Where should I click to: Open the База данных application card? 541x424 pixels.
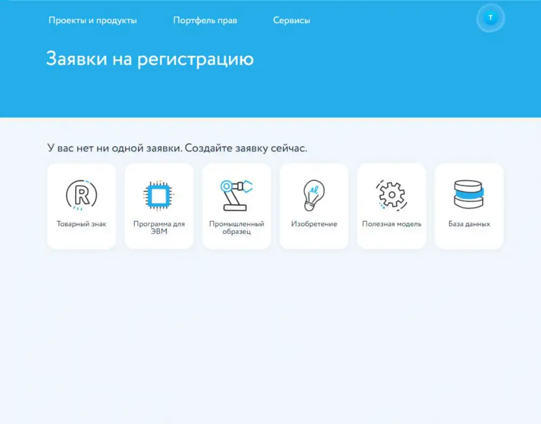[469, 206]
